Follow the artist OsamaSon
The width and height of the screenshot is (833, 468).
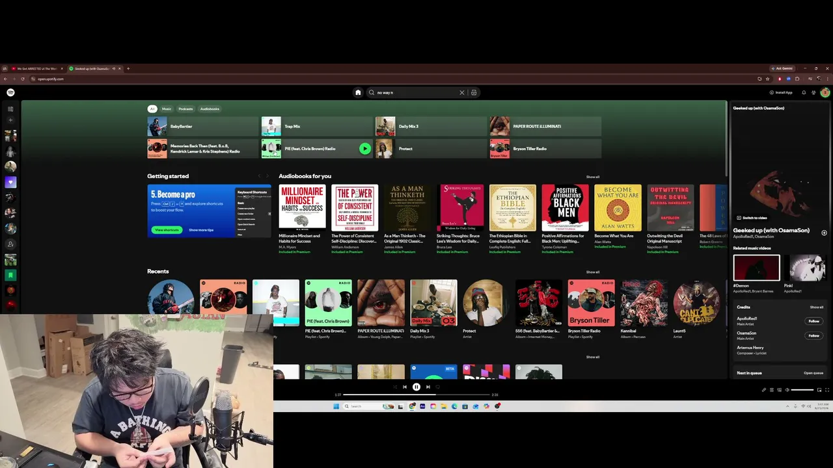point(813,335)
